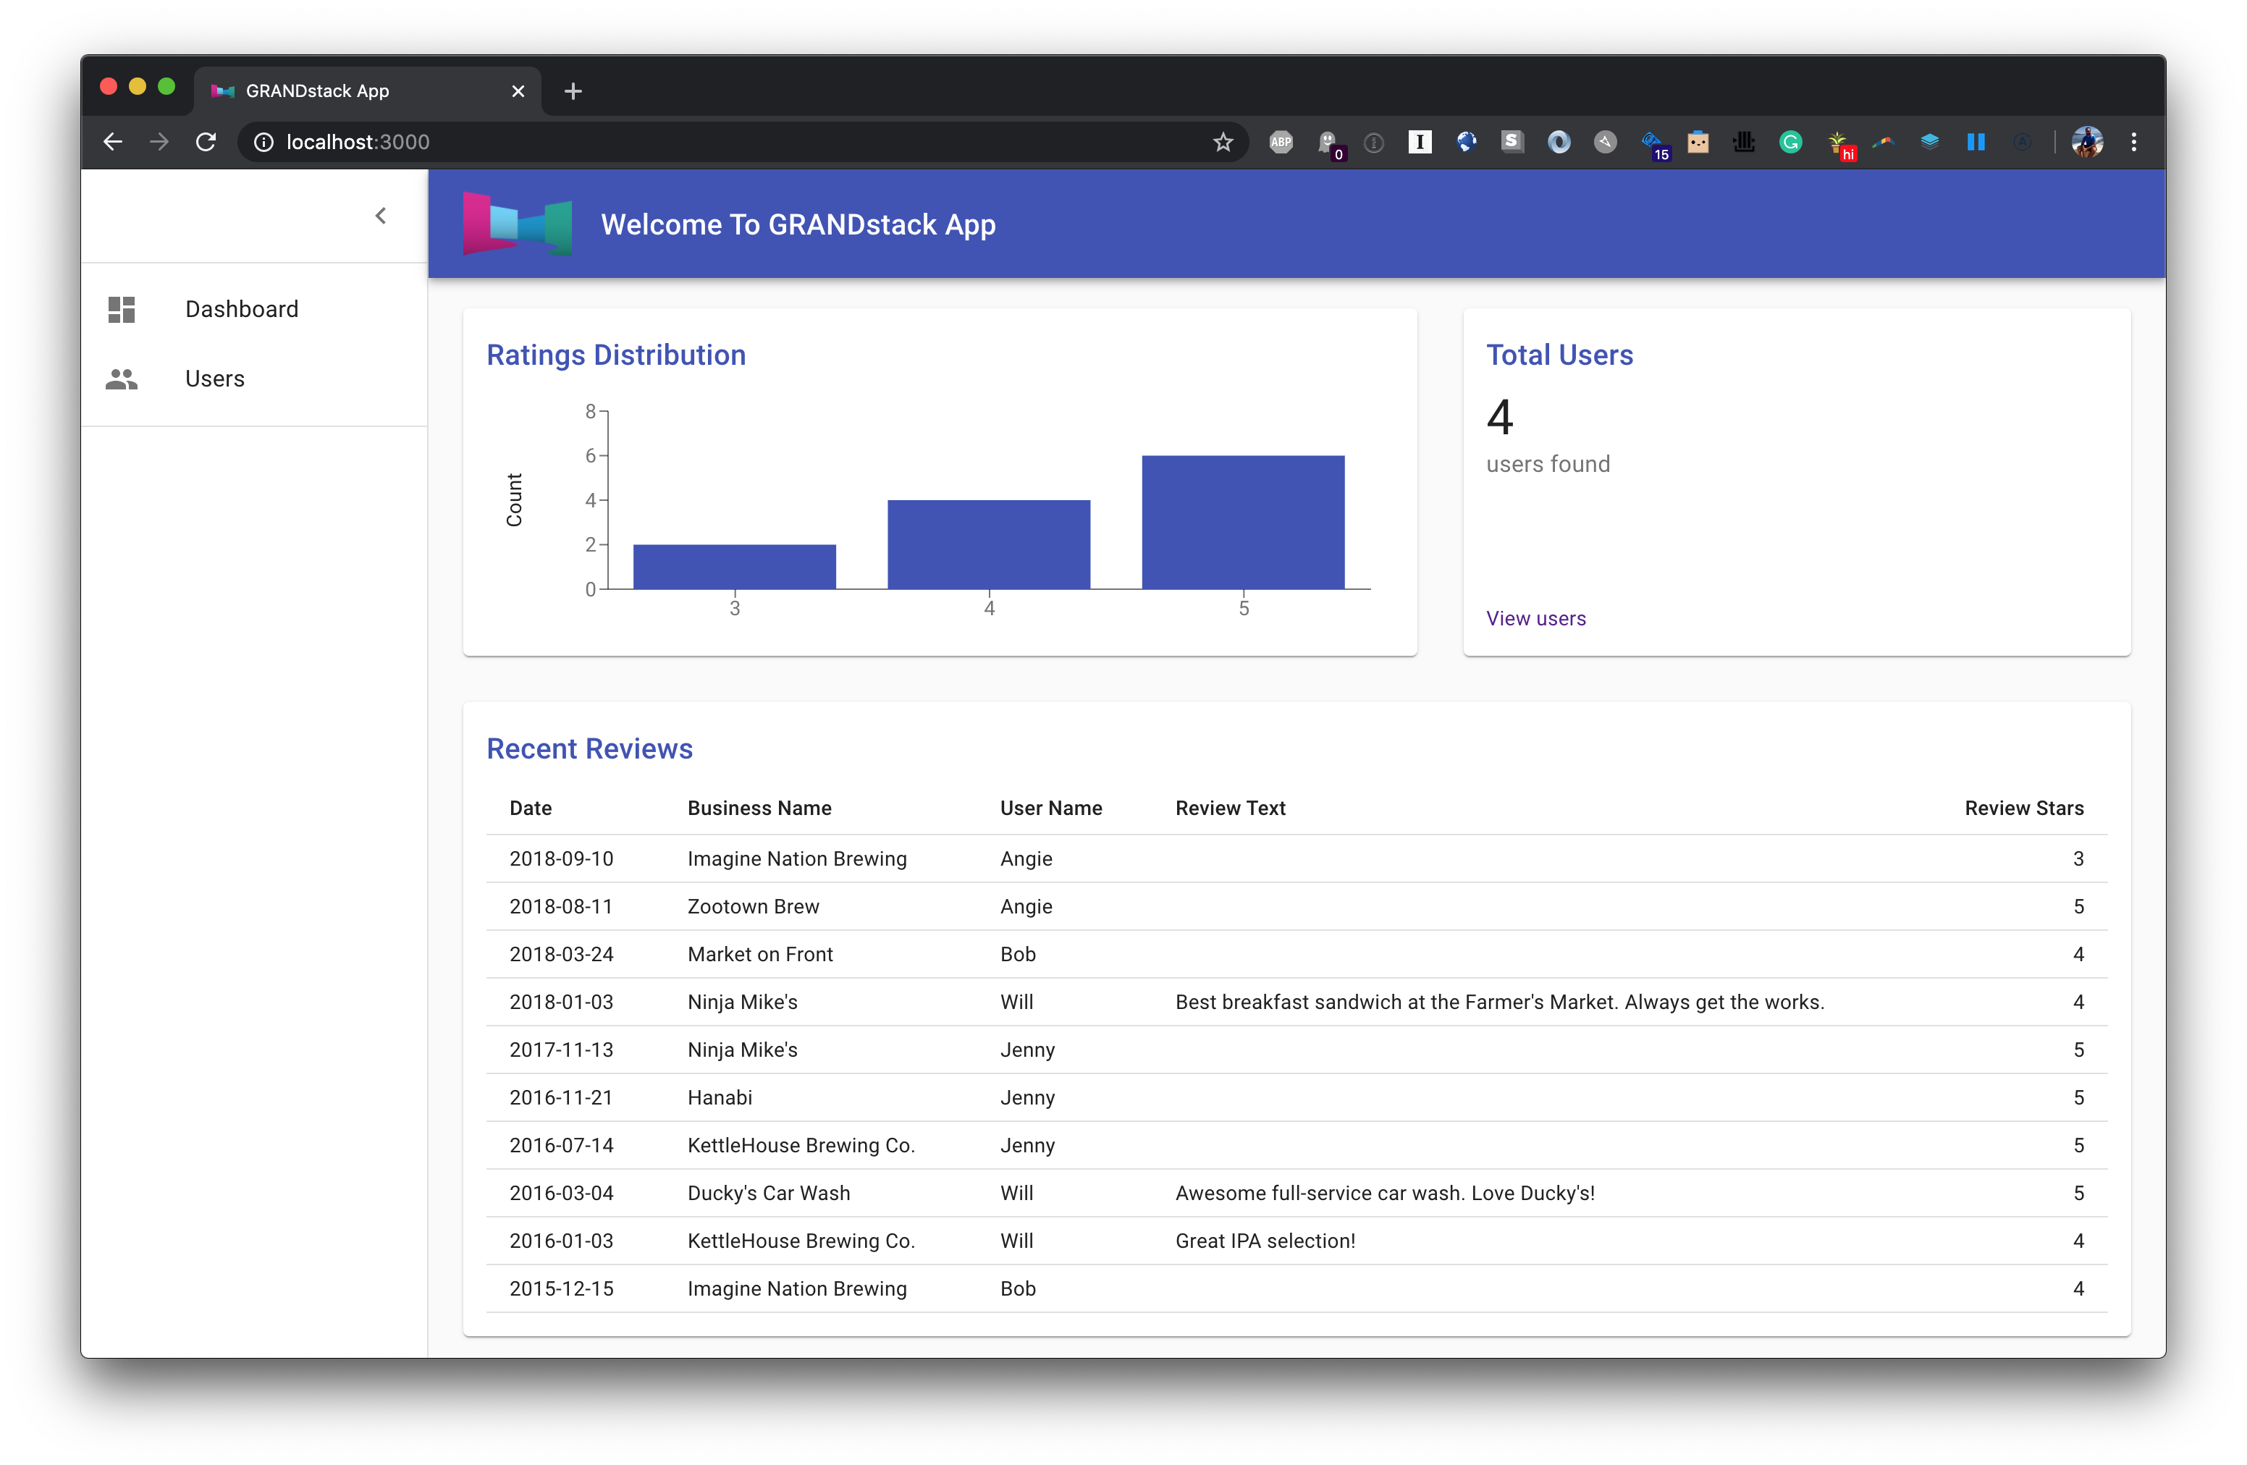Bookmark page with star icon

(x=1223, y=143)
